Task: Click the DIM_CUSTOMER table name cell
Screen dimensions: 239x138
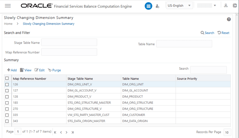Action: pyautogui.click(x=148, y=115)
